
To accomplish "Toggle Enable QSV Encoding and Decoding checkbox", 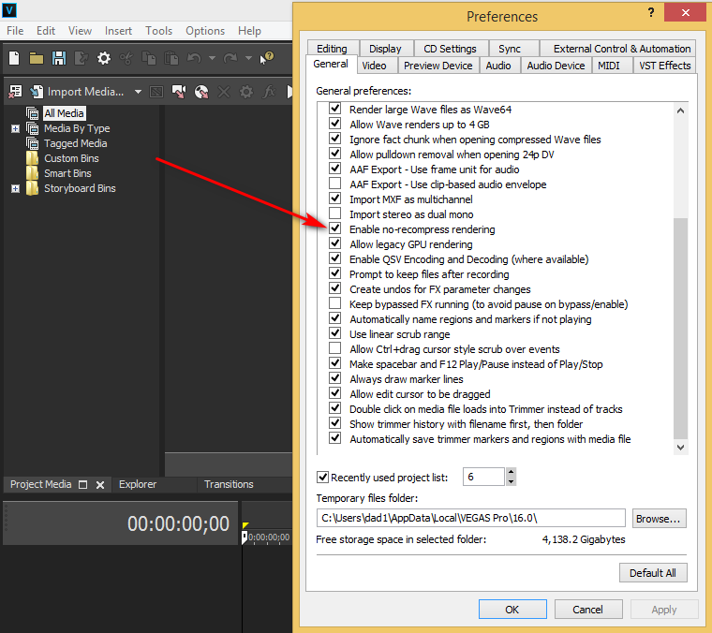I will click(x=334, y=258).
